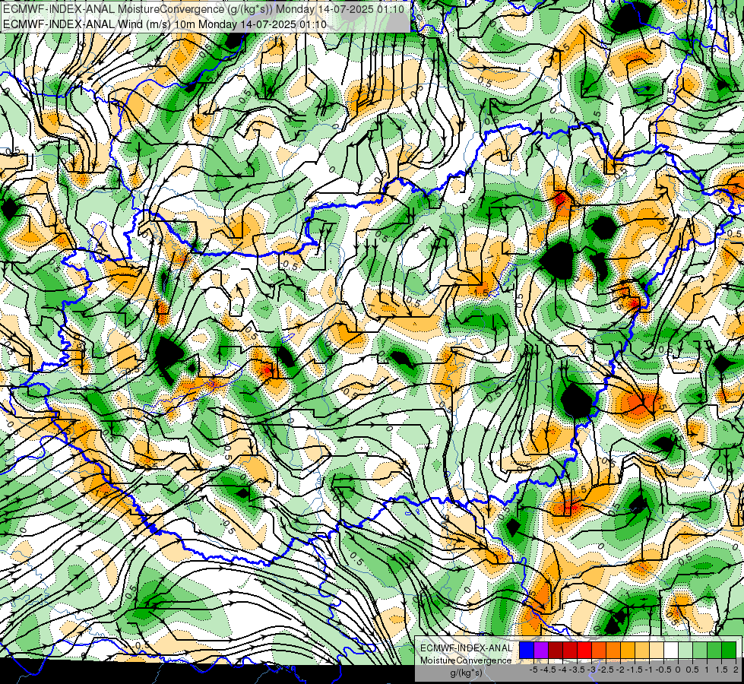Select the red swatch between -4 and -3.5
Image resolution: width=744 pixels, height=684 pixels.
570,650
